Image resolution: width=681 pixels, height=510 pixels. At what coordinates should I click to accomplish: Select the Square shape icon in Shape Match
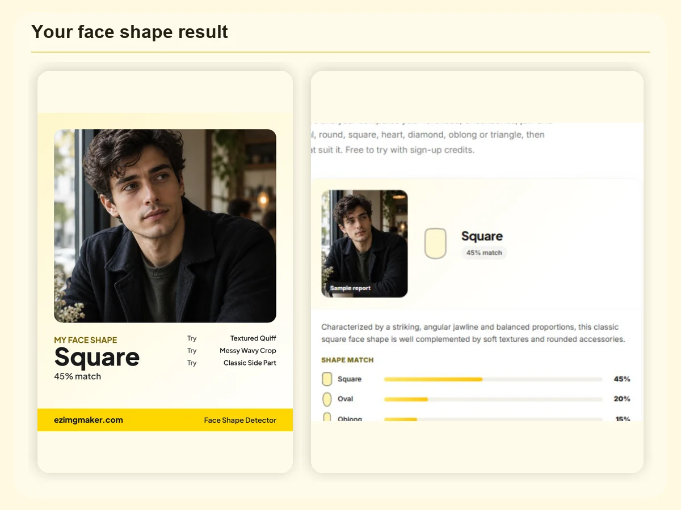point(327,379)
